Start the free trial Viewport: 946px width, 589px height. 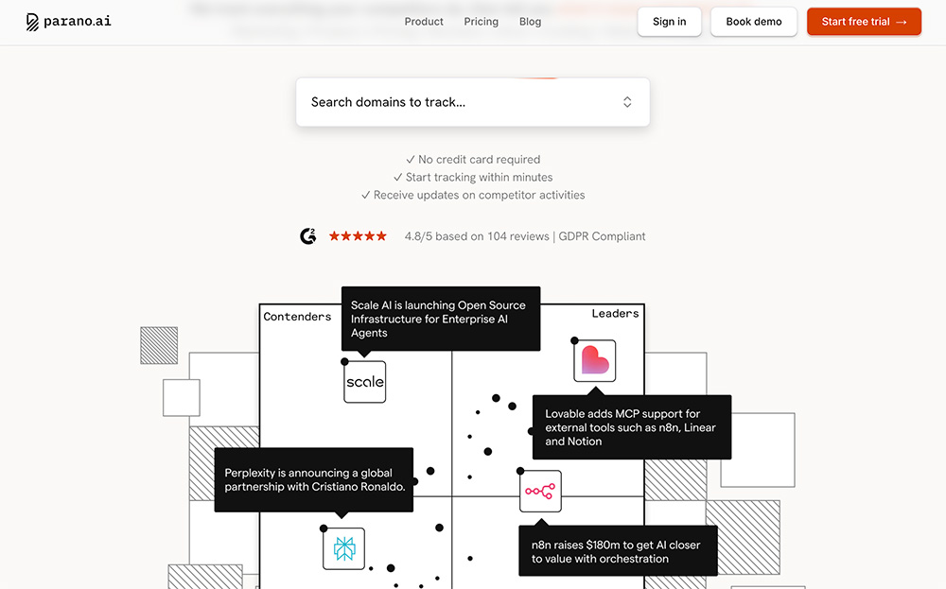pyautogui.click(x=864, y=22)
